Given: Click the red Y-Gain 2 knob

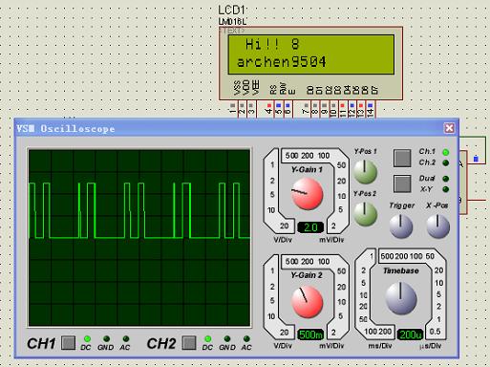Looking at the screenshot, I should [308, 302].
